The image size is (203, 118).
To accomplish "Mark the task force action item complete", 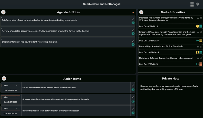I will 133,101.
